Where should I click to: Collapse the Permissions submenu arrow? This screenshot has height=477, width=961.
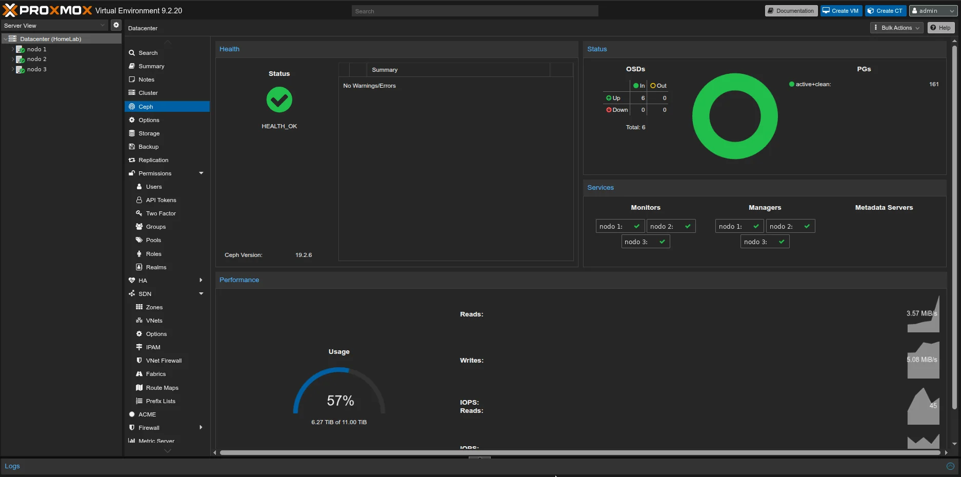pos(201,173)
